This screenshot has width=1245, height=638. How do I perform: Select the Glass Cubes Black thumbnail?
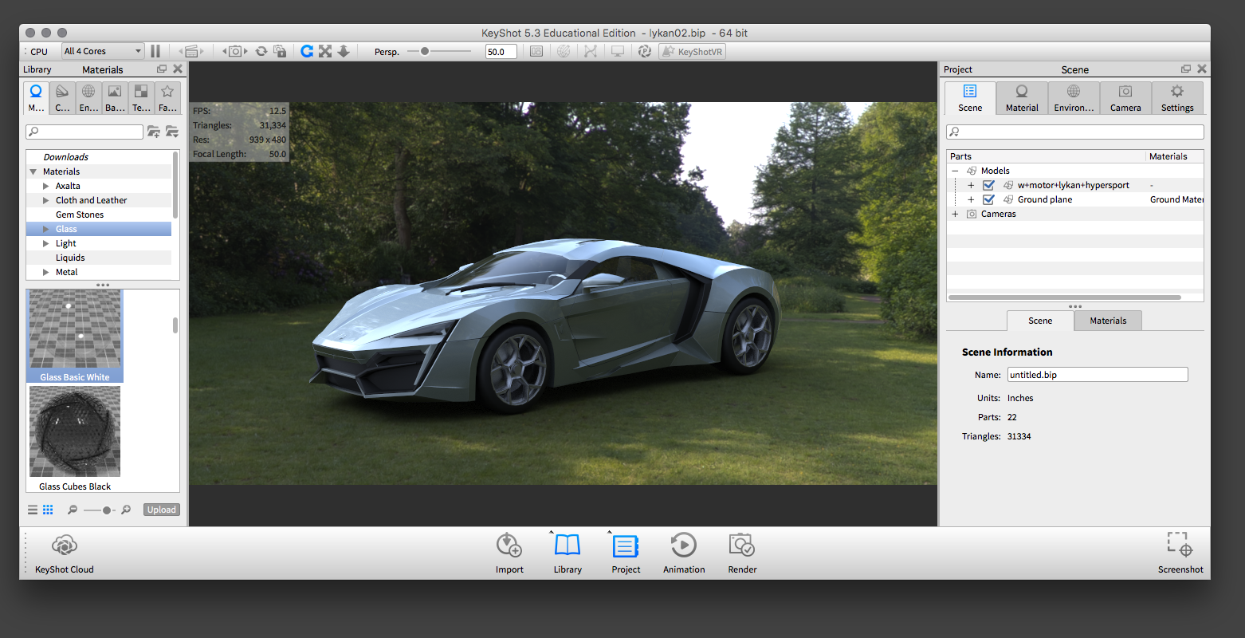click(x=75, y=432)
